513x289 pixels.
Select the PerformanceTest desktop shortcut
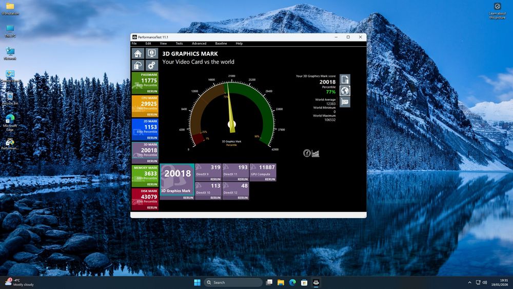click(x=10, y=144)
